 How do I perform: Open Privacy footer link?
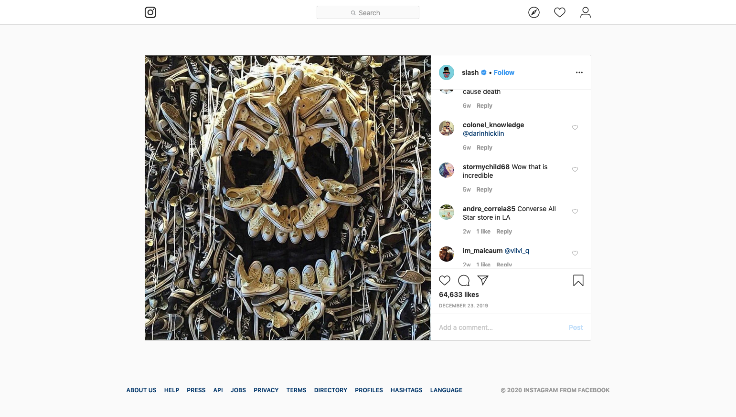pos(266,390)
